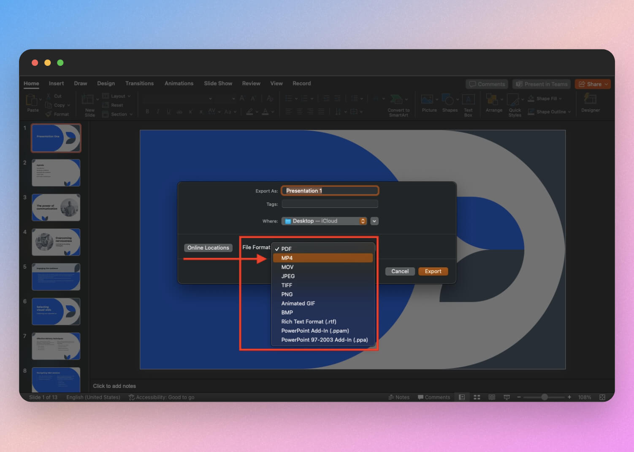Select slide 3 thumbnail in sidebar
This screenshot has width=634, height=452.
pyautogui.click(x=55, y=207)
